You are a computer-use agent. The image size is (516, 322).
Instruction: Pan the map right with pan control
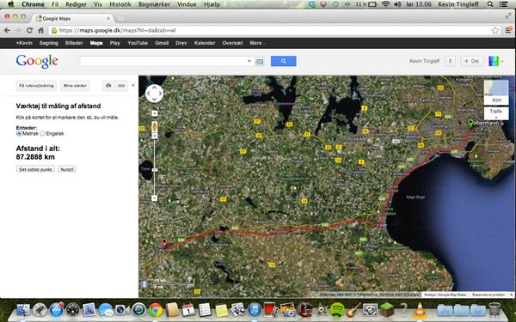[160, 94]
